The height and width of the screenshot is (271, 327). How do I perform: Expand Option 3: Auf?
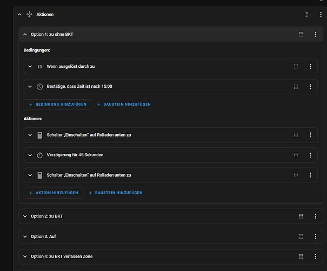[x=25, y=236]
